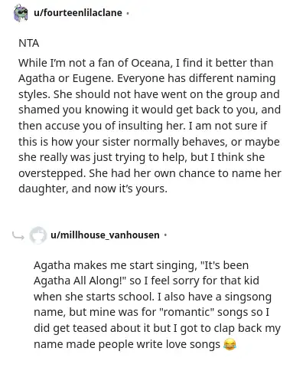306x371 pixels.
Task: Click the word Oceana in first comment
Action: (x=150, y=63)
